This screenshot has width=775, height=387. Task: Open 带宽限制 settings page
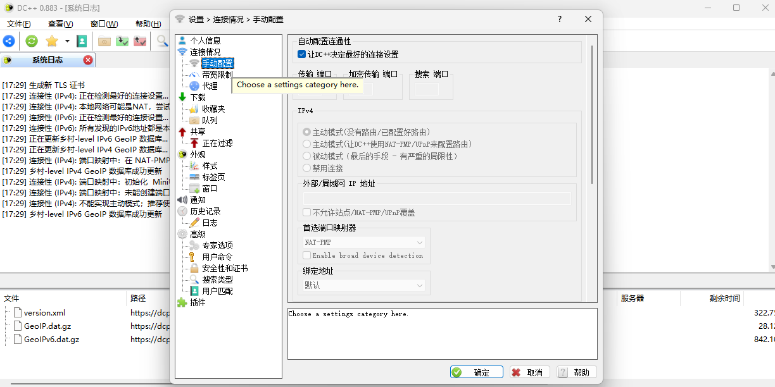tap(217, 75)
